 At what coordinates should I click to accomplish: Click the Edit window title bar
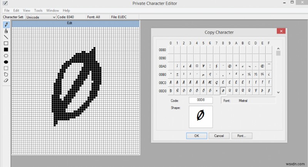[75, 23]
